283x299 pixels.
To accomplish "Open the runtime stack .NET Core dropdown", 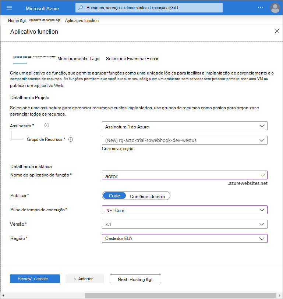I will point(185,210).
